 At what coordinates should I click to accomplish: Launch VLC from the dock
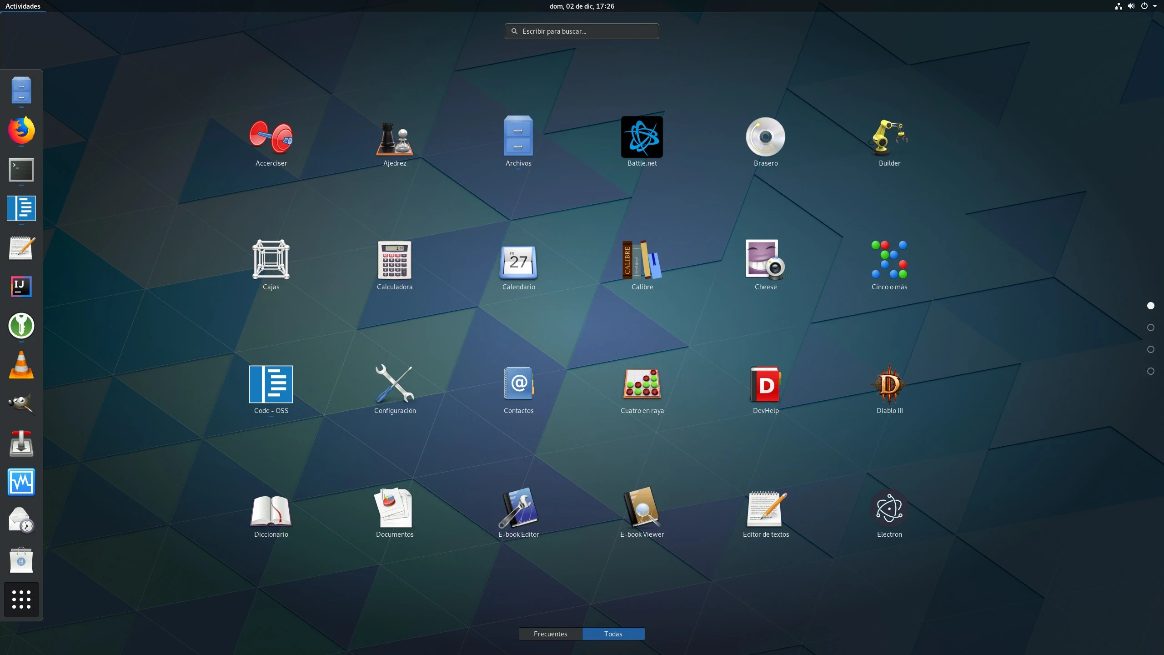pyautogui.click(x=21, y=365)
